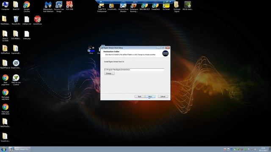Click the Elgato Stream Deck taskbar button
Viewport: 271px width, 152px height.
point(20,149)
